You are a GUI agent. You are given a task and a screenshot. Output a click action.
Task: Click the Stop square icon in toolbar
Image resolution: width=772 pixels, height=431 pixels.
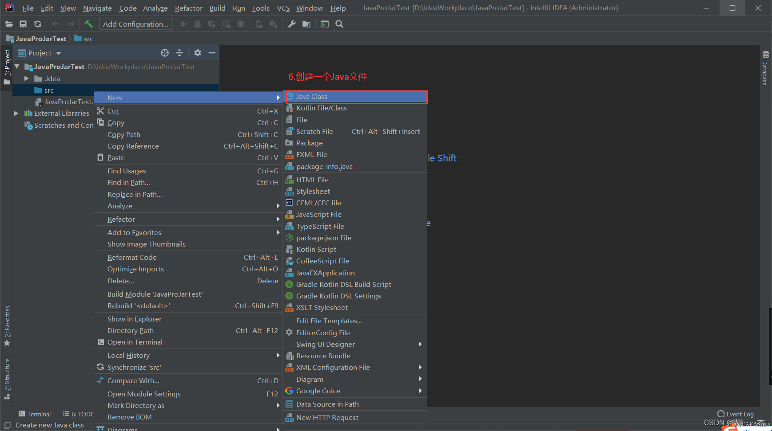(x=241, y=24)
